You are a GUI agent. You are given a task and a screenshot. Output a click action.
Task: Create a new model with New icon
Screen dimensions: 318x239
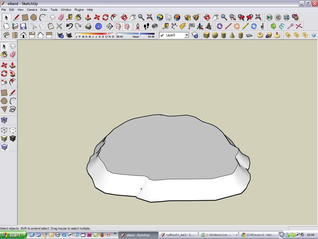(6, 26)
